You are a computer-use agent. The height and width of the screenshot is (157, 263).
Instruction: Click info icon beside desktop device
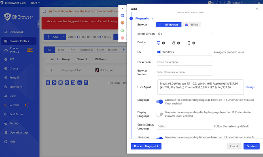pos(163,43)
